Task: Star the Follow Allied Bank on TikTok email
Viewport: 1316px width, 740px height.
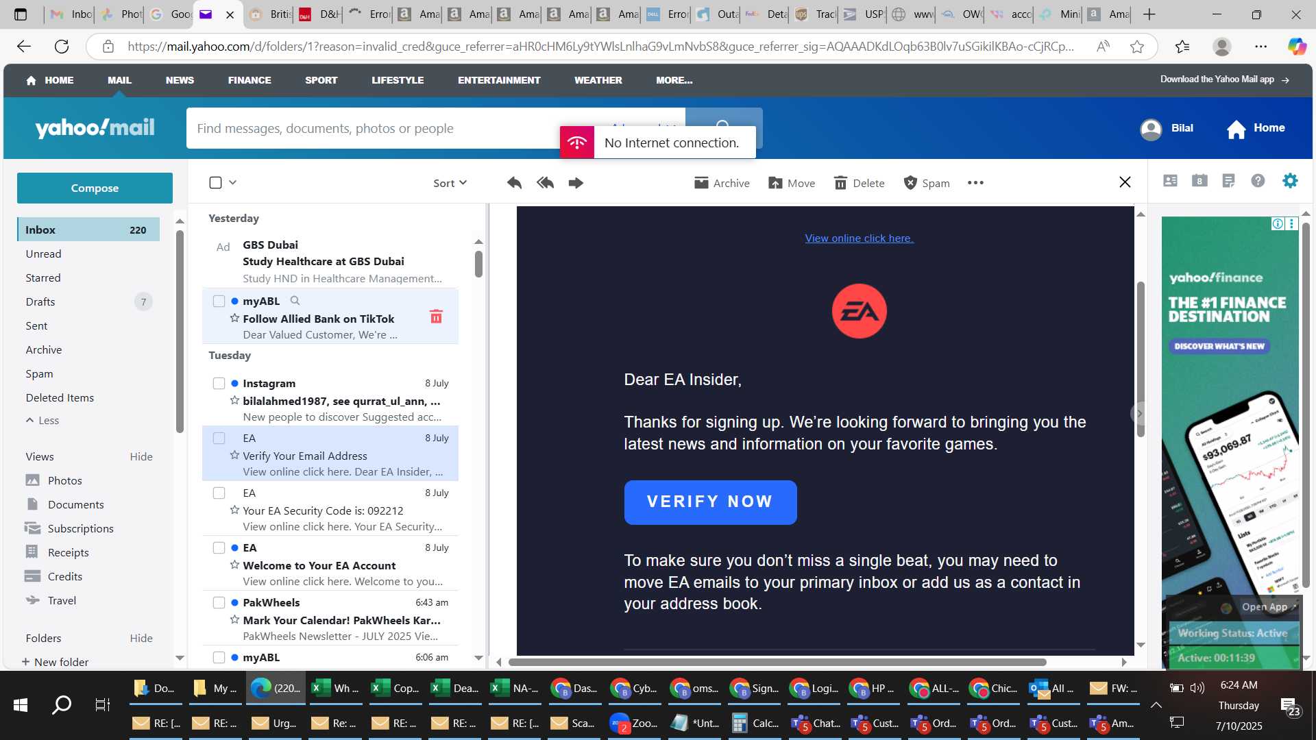Action: [234, 319]
